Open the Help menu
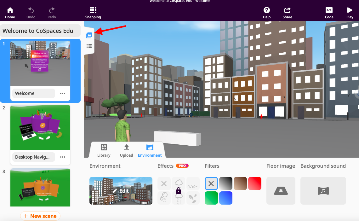The image size is (359, 221). [x=267, y=13]
